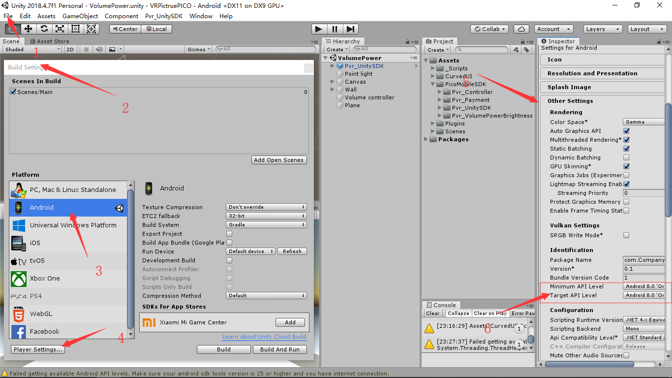Select the Rect Transform tool
Image resolution: width=672 pixels, height=378 pixels.
click(75, 29)
